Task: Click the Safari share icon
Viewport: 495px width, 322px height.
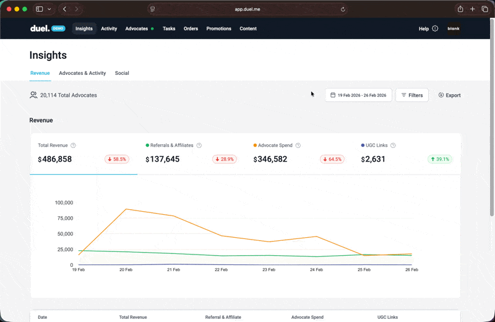Action: click(460, 9)
